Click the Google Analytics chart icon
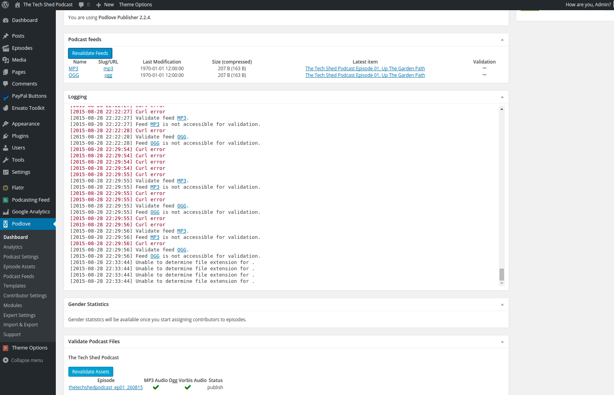 [6, 212]
